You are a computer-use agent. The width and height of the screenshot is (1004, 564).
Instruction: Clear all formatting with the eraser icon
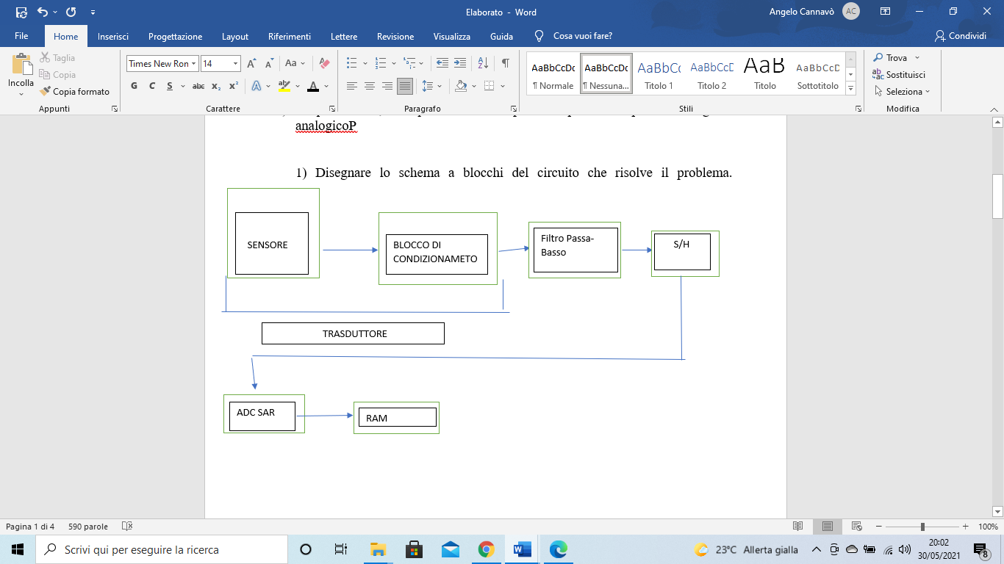point(324,63)
